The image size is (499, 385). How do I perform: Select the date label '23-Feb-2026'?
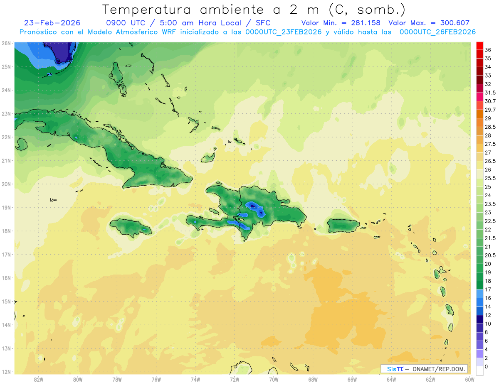(52, 23)
